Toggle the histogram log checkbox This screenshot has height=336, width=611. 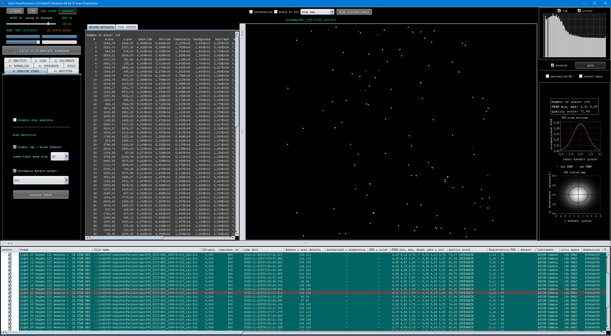tap(559, 11)
